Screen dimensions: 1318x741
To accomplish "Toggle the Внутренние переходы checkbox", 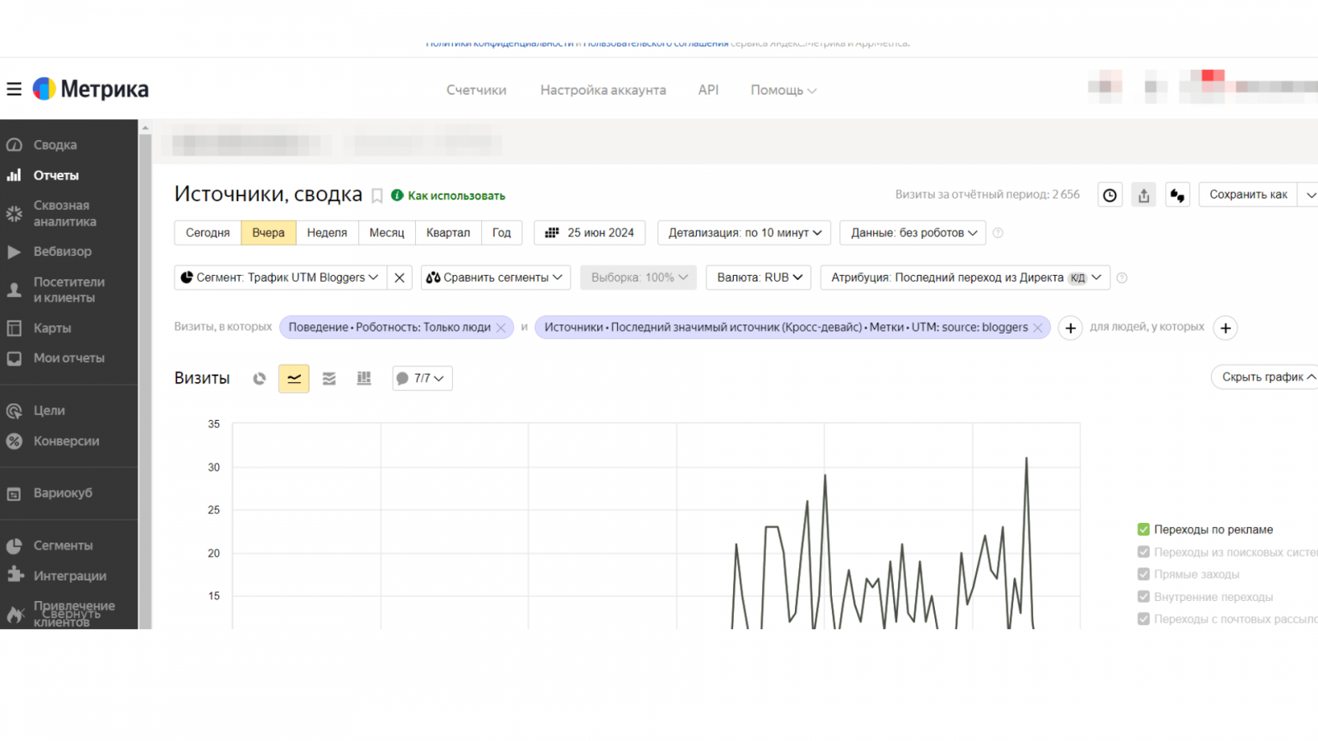I will (1143, 597).
